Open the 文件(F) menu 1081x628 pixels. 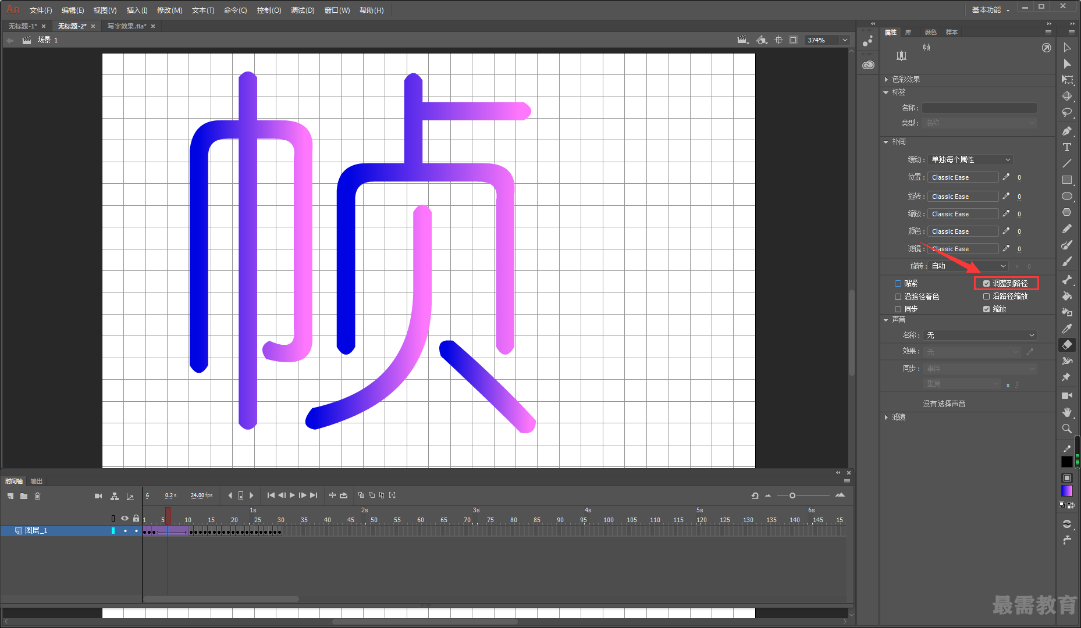point(41,10)
